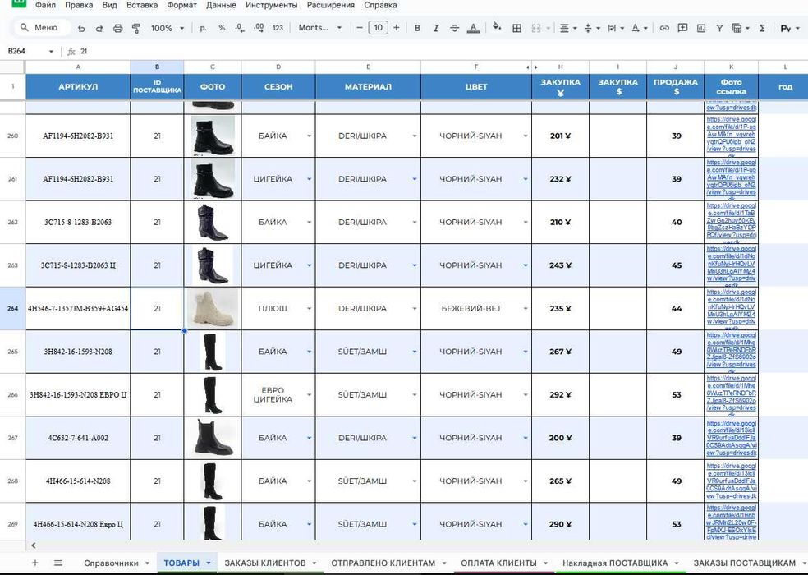Click the Меню search box
Viewport: 808px width, 575px height.
41,27
